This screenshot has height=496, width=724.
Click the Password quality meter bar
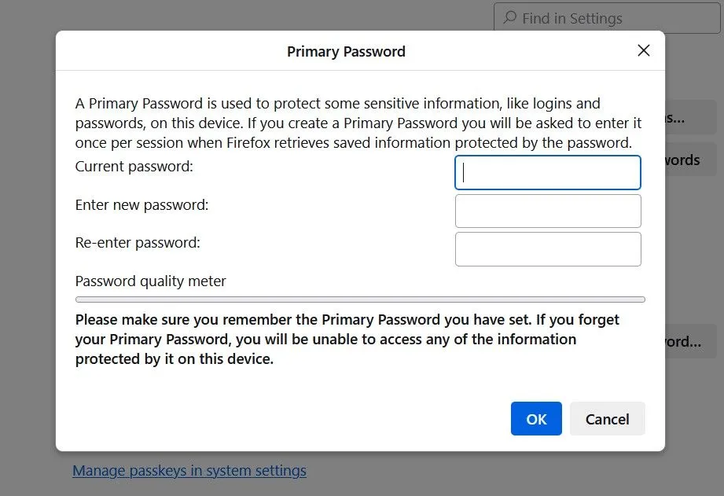pos(359,299)
